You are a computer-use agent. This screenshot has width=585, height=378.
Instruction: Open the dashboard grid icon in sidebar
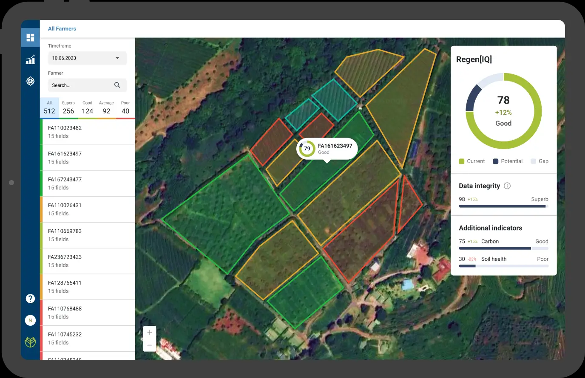[30, 38]
